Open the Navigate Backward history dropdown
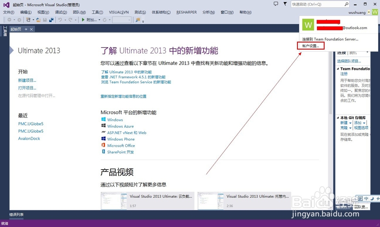 click(14, 20)
